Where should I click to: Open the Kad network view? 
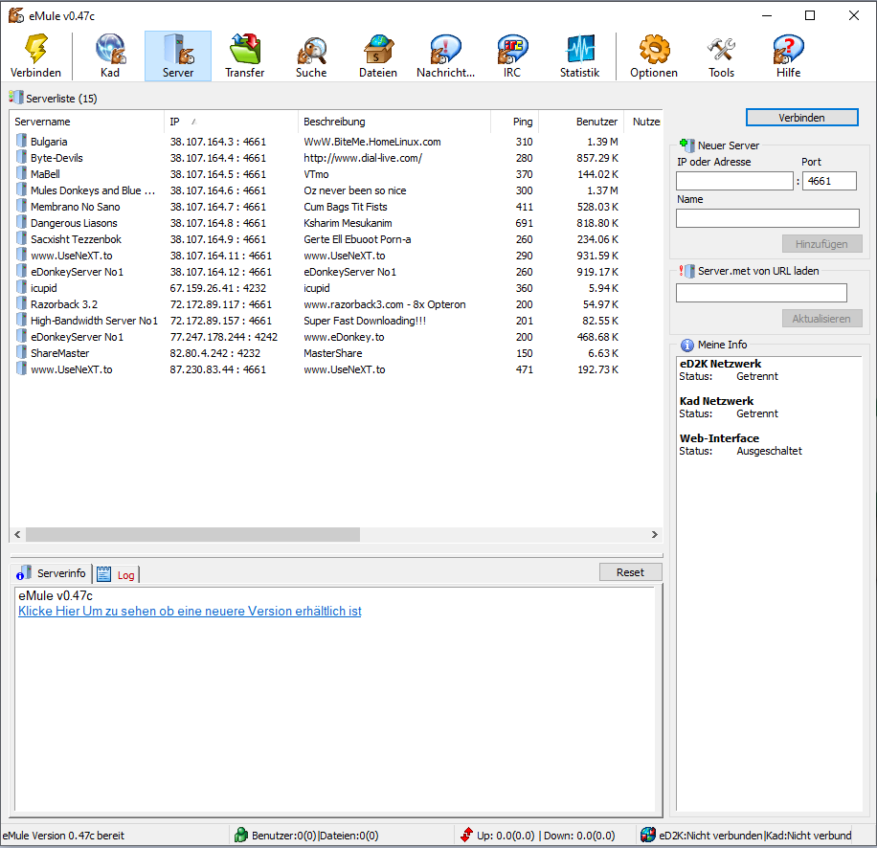click(110, 56)
